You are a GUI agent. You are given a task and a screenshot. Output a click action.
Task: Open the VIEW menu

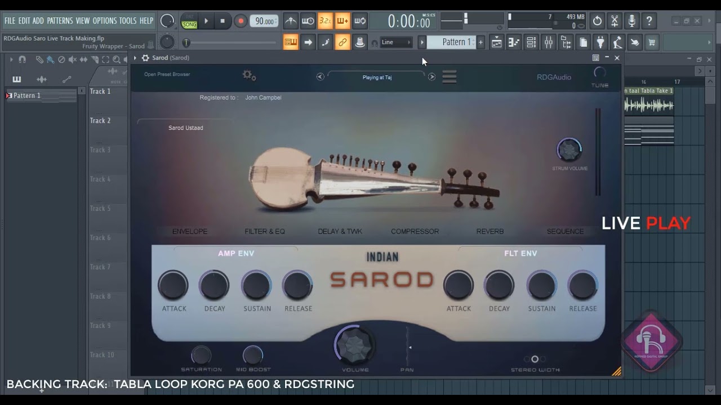coord(83,21)
